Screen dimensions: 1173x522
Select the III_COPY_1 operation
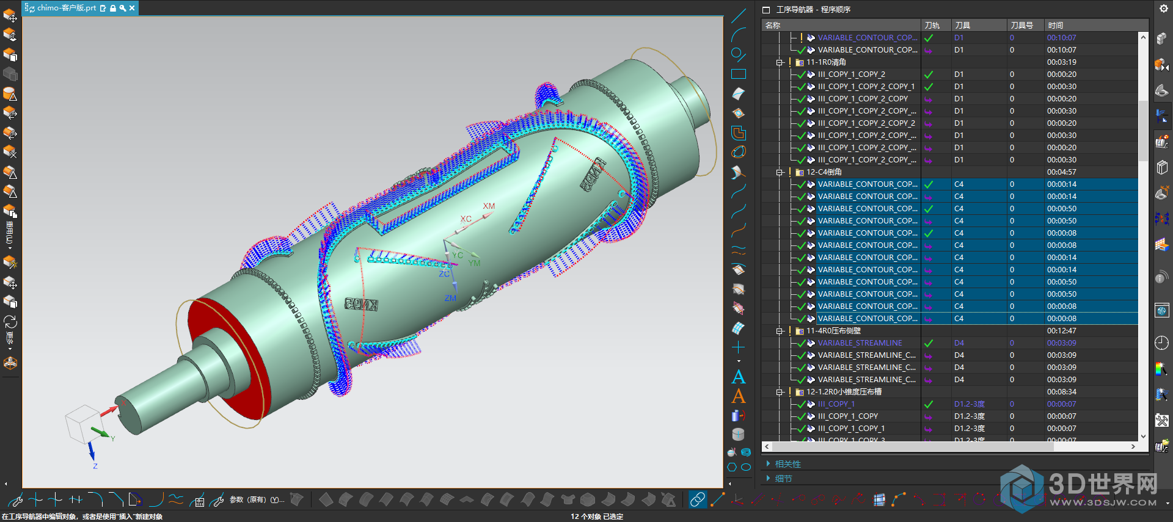(x=836, y=404)
